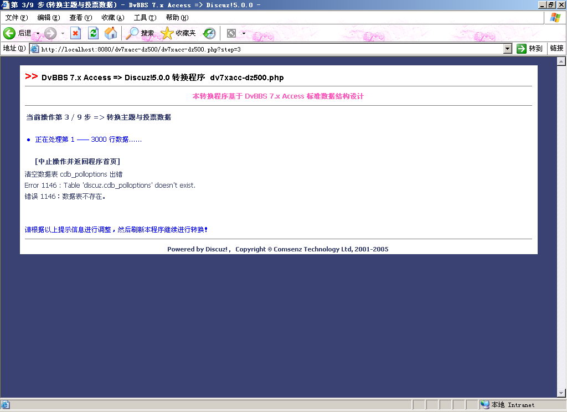
Task: Click the 后退 label
Action: pyautogui.click(x=24, y=33)
